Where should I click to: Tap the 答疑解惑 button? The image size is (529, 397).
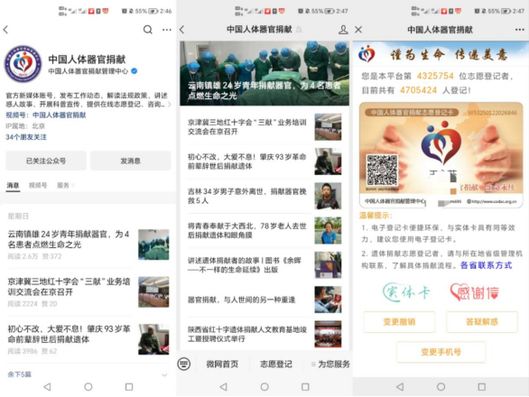click(x=482, y=322)
